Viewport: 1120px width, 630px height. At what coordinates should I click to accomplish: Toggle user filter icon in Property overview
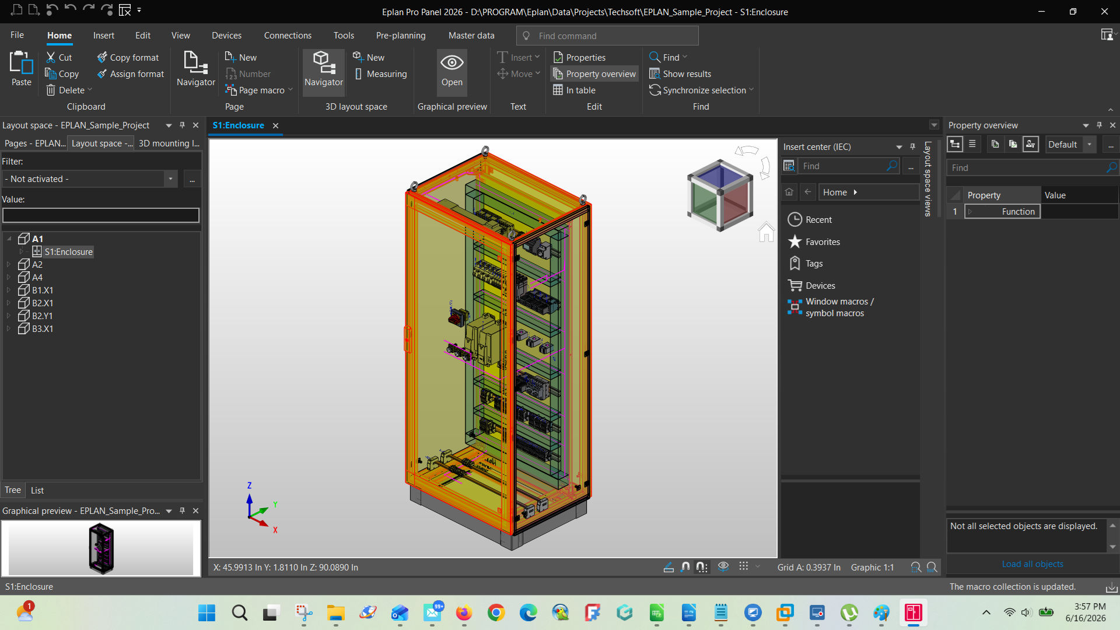[x=1031, y=144]
